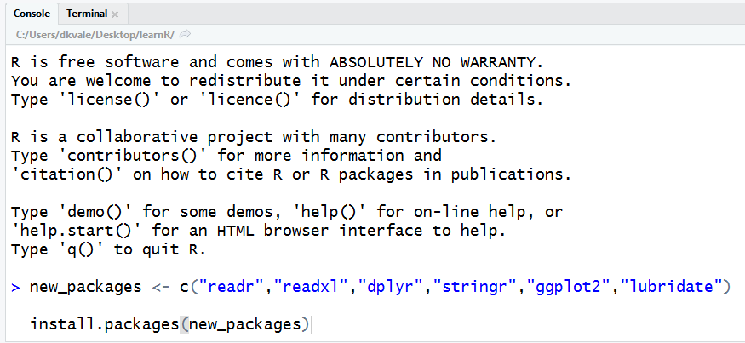Click the install.packages function name
This screenshot has width=745, height=343.
[x=105, y=325]
